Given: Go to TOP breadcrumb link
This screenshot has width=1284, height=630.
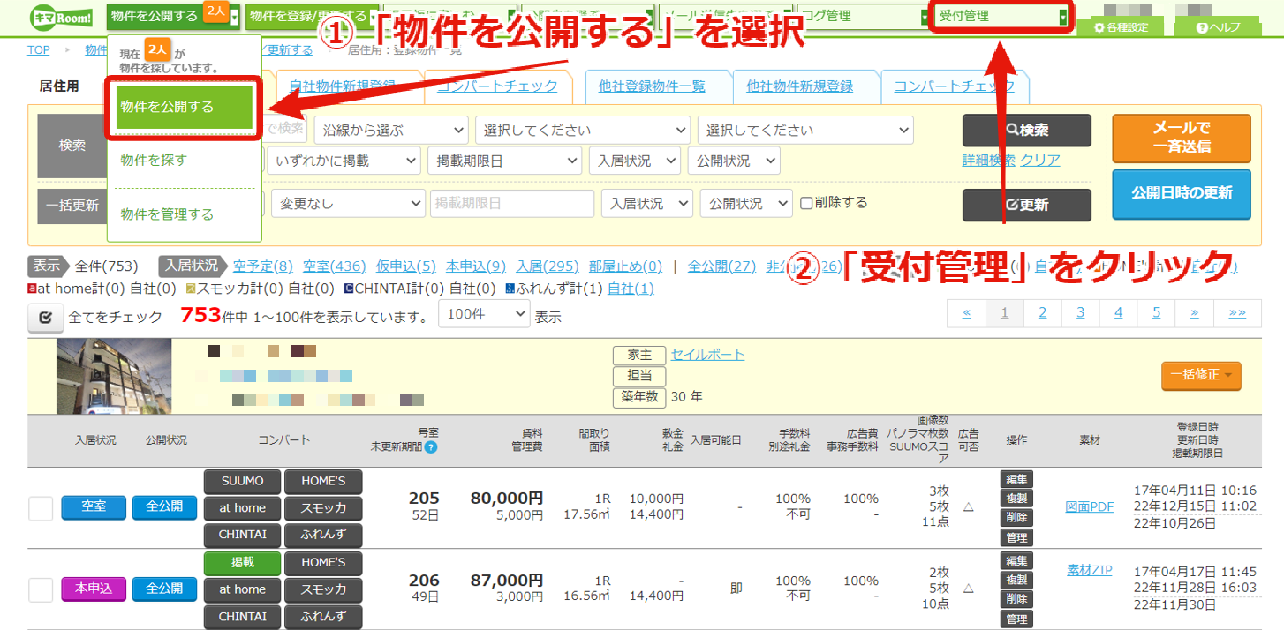Looking at the screenshot, I should (x=38, y=50).
